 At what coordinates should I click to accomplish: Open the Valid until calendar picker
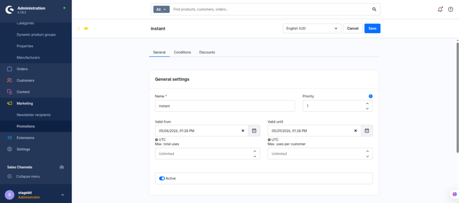tap(367, 131)
